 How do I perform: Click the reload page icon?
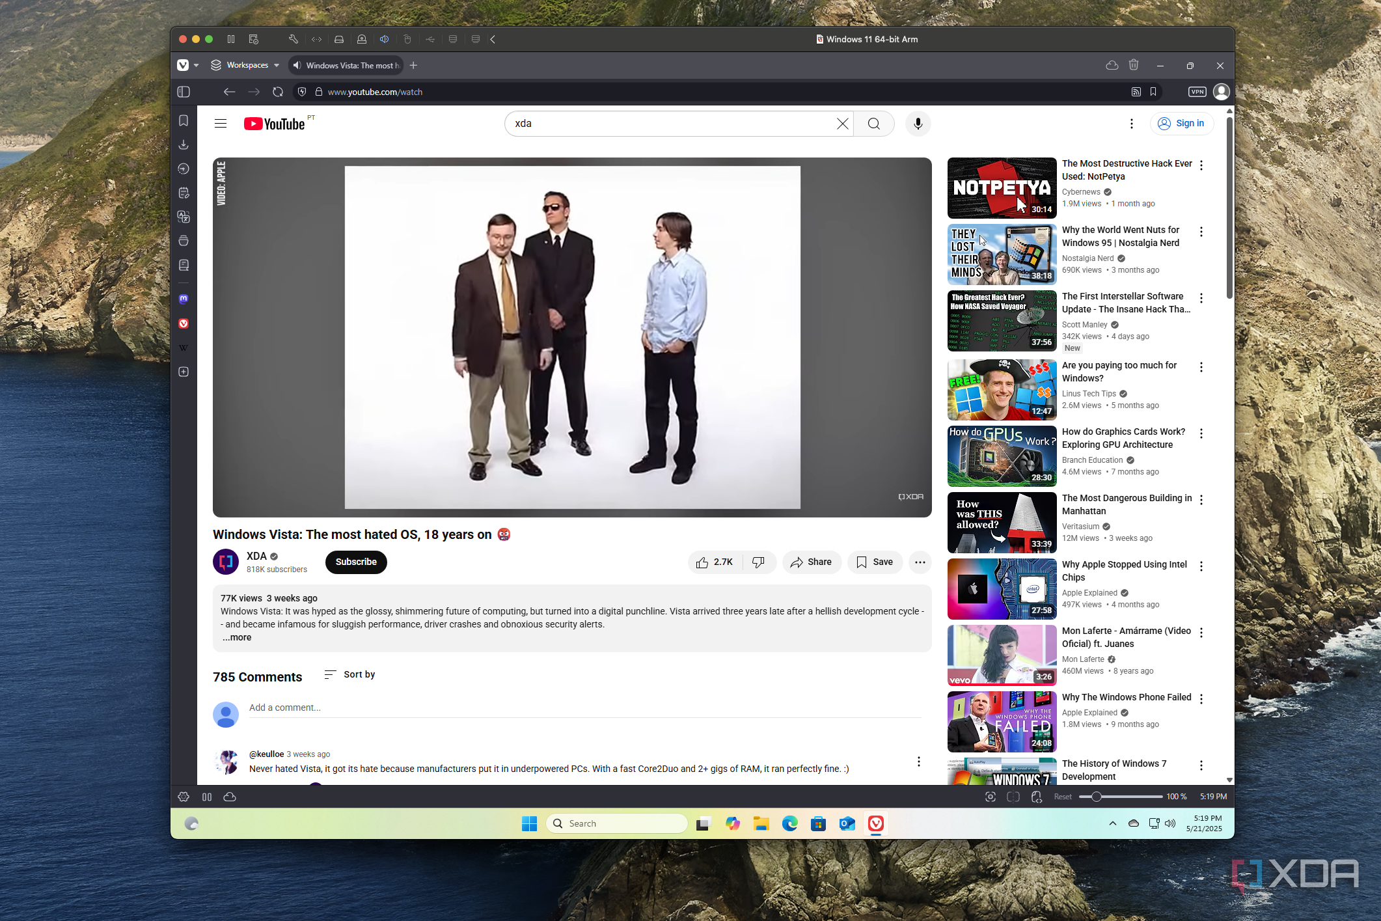coord(278,92)
